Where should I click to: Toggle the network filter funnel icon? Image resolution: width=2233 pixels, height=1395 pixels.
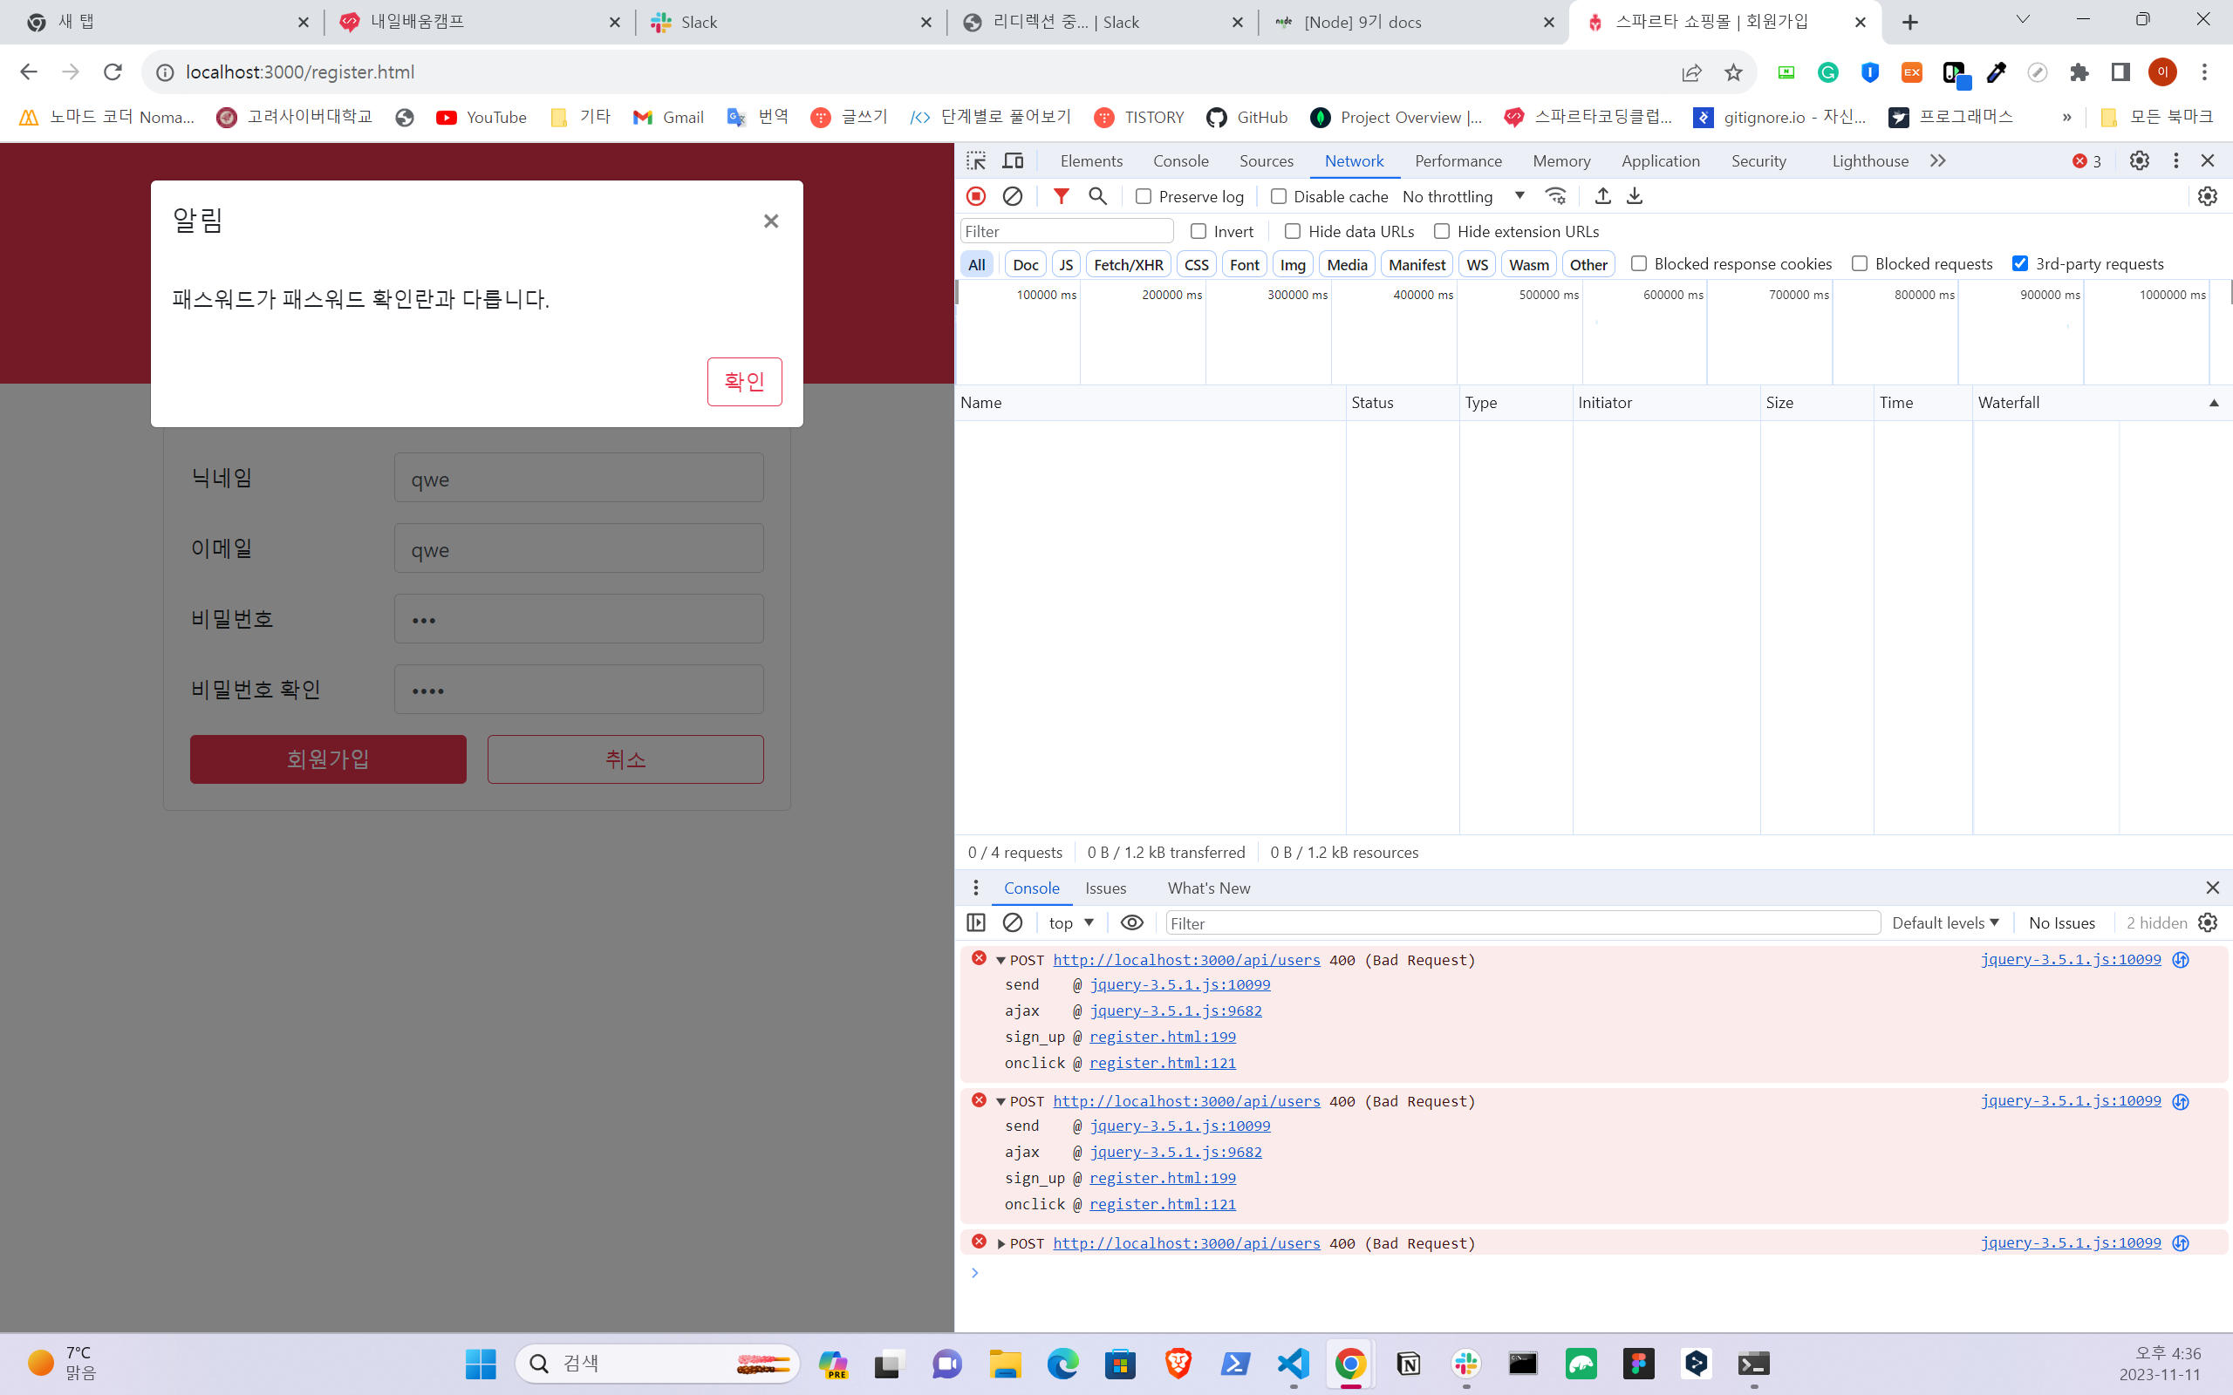pyautogui.click(x=1062, y=195)
